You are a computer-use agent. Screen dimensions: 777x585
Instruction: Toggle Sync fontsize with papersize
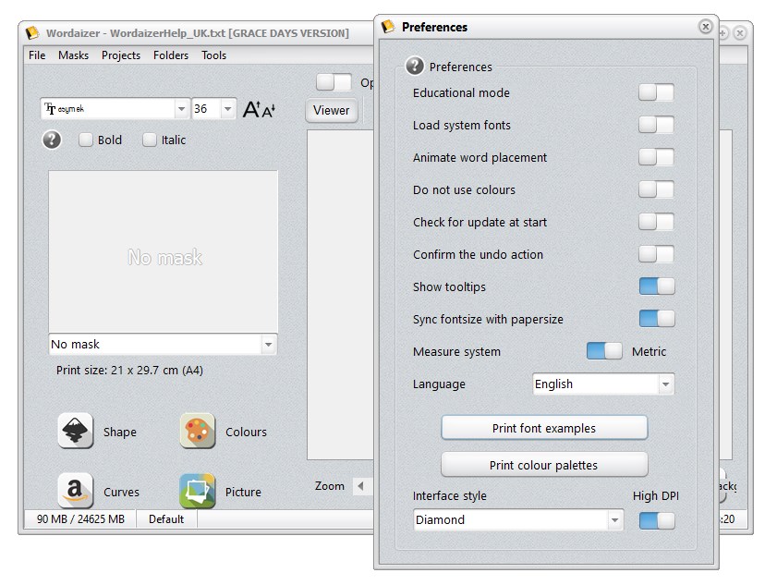[657, 319]
